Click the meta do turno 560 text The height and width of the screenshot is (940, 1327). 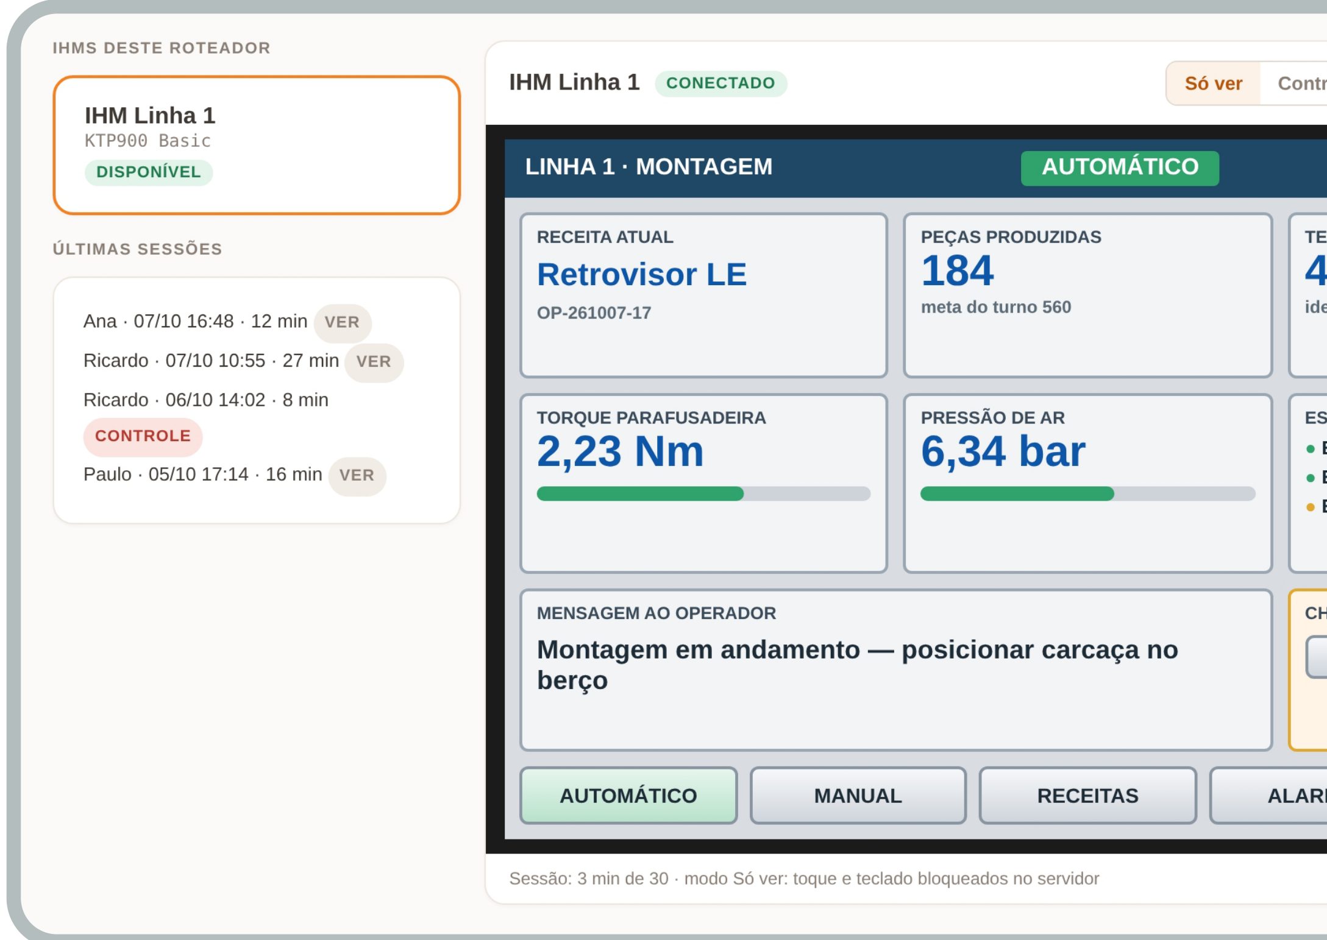pyautogui.click(x=996, y=307)
